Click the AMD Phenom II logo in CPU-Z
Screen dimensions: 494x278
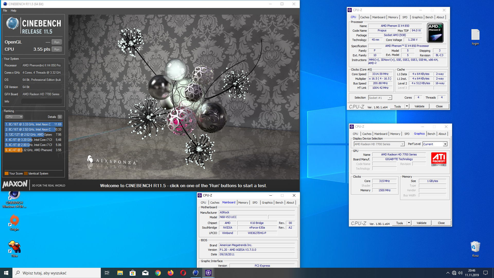[x=435, y=33]
